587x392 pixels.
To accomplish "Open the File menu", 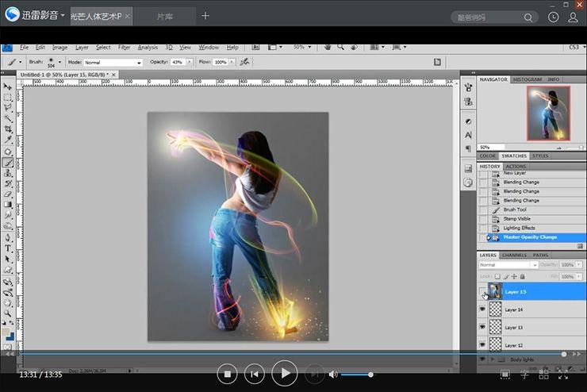I will pos(24,47).
